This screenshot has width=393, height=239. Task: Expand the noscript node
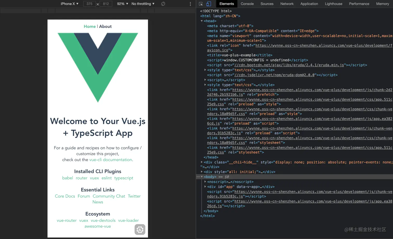click(205, 182)
